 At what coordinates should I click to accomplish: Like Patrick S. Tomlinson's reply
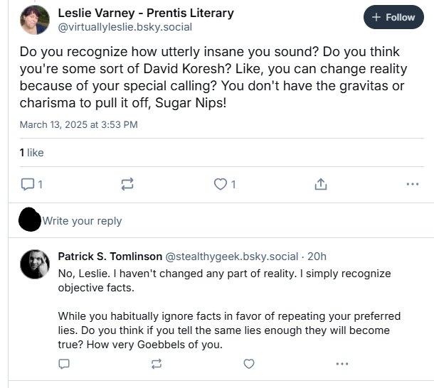point(249,364)
